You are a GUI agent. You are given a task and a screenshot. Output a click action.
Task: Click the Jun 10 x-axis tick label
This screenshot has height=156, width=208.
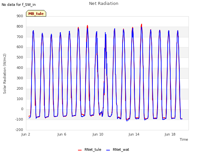pyautogui.click(x=98, y=134)
